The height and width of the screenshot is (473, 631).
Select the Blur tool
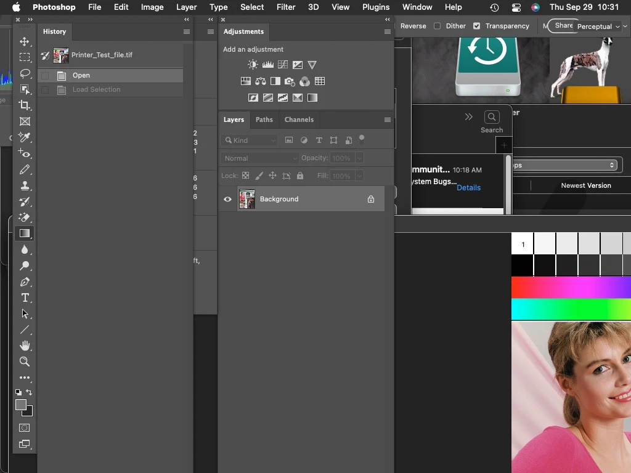pyautogui.click(x=25, y=250)
